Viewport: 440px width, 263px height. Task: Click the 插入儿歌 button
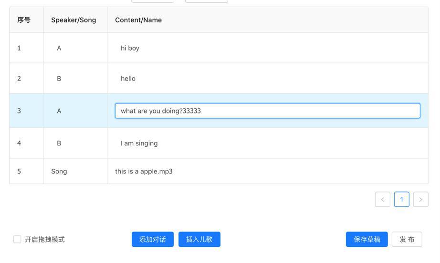199,240
